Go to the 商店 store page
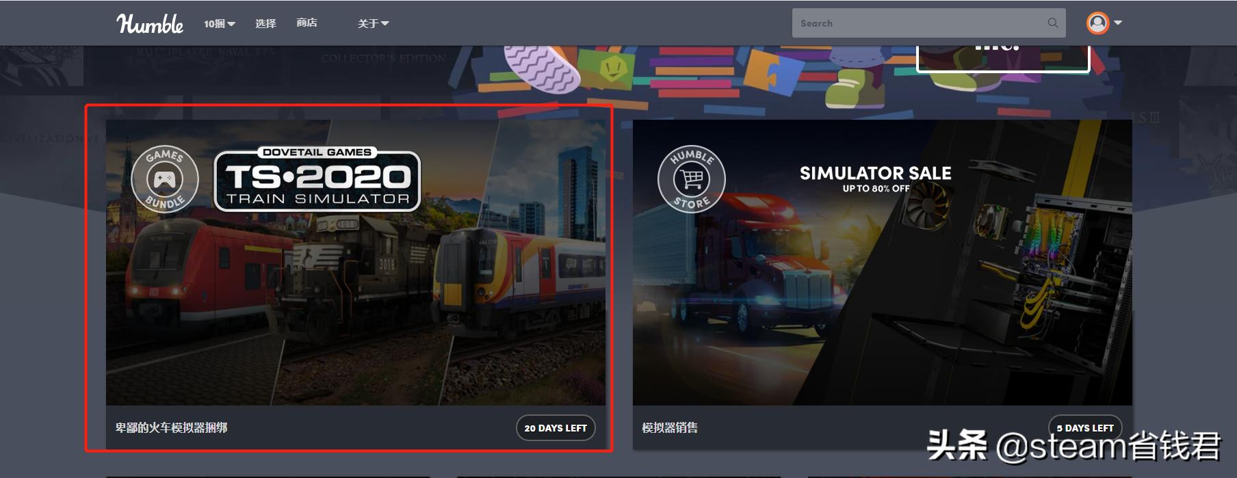 [307, 23]
